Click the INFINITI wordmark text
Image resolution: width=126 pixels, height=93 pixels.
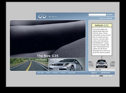(52, 17)
